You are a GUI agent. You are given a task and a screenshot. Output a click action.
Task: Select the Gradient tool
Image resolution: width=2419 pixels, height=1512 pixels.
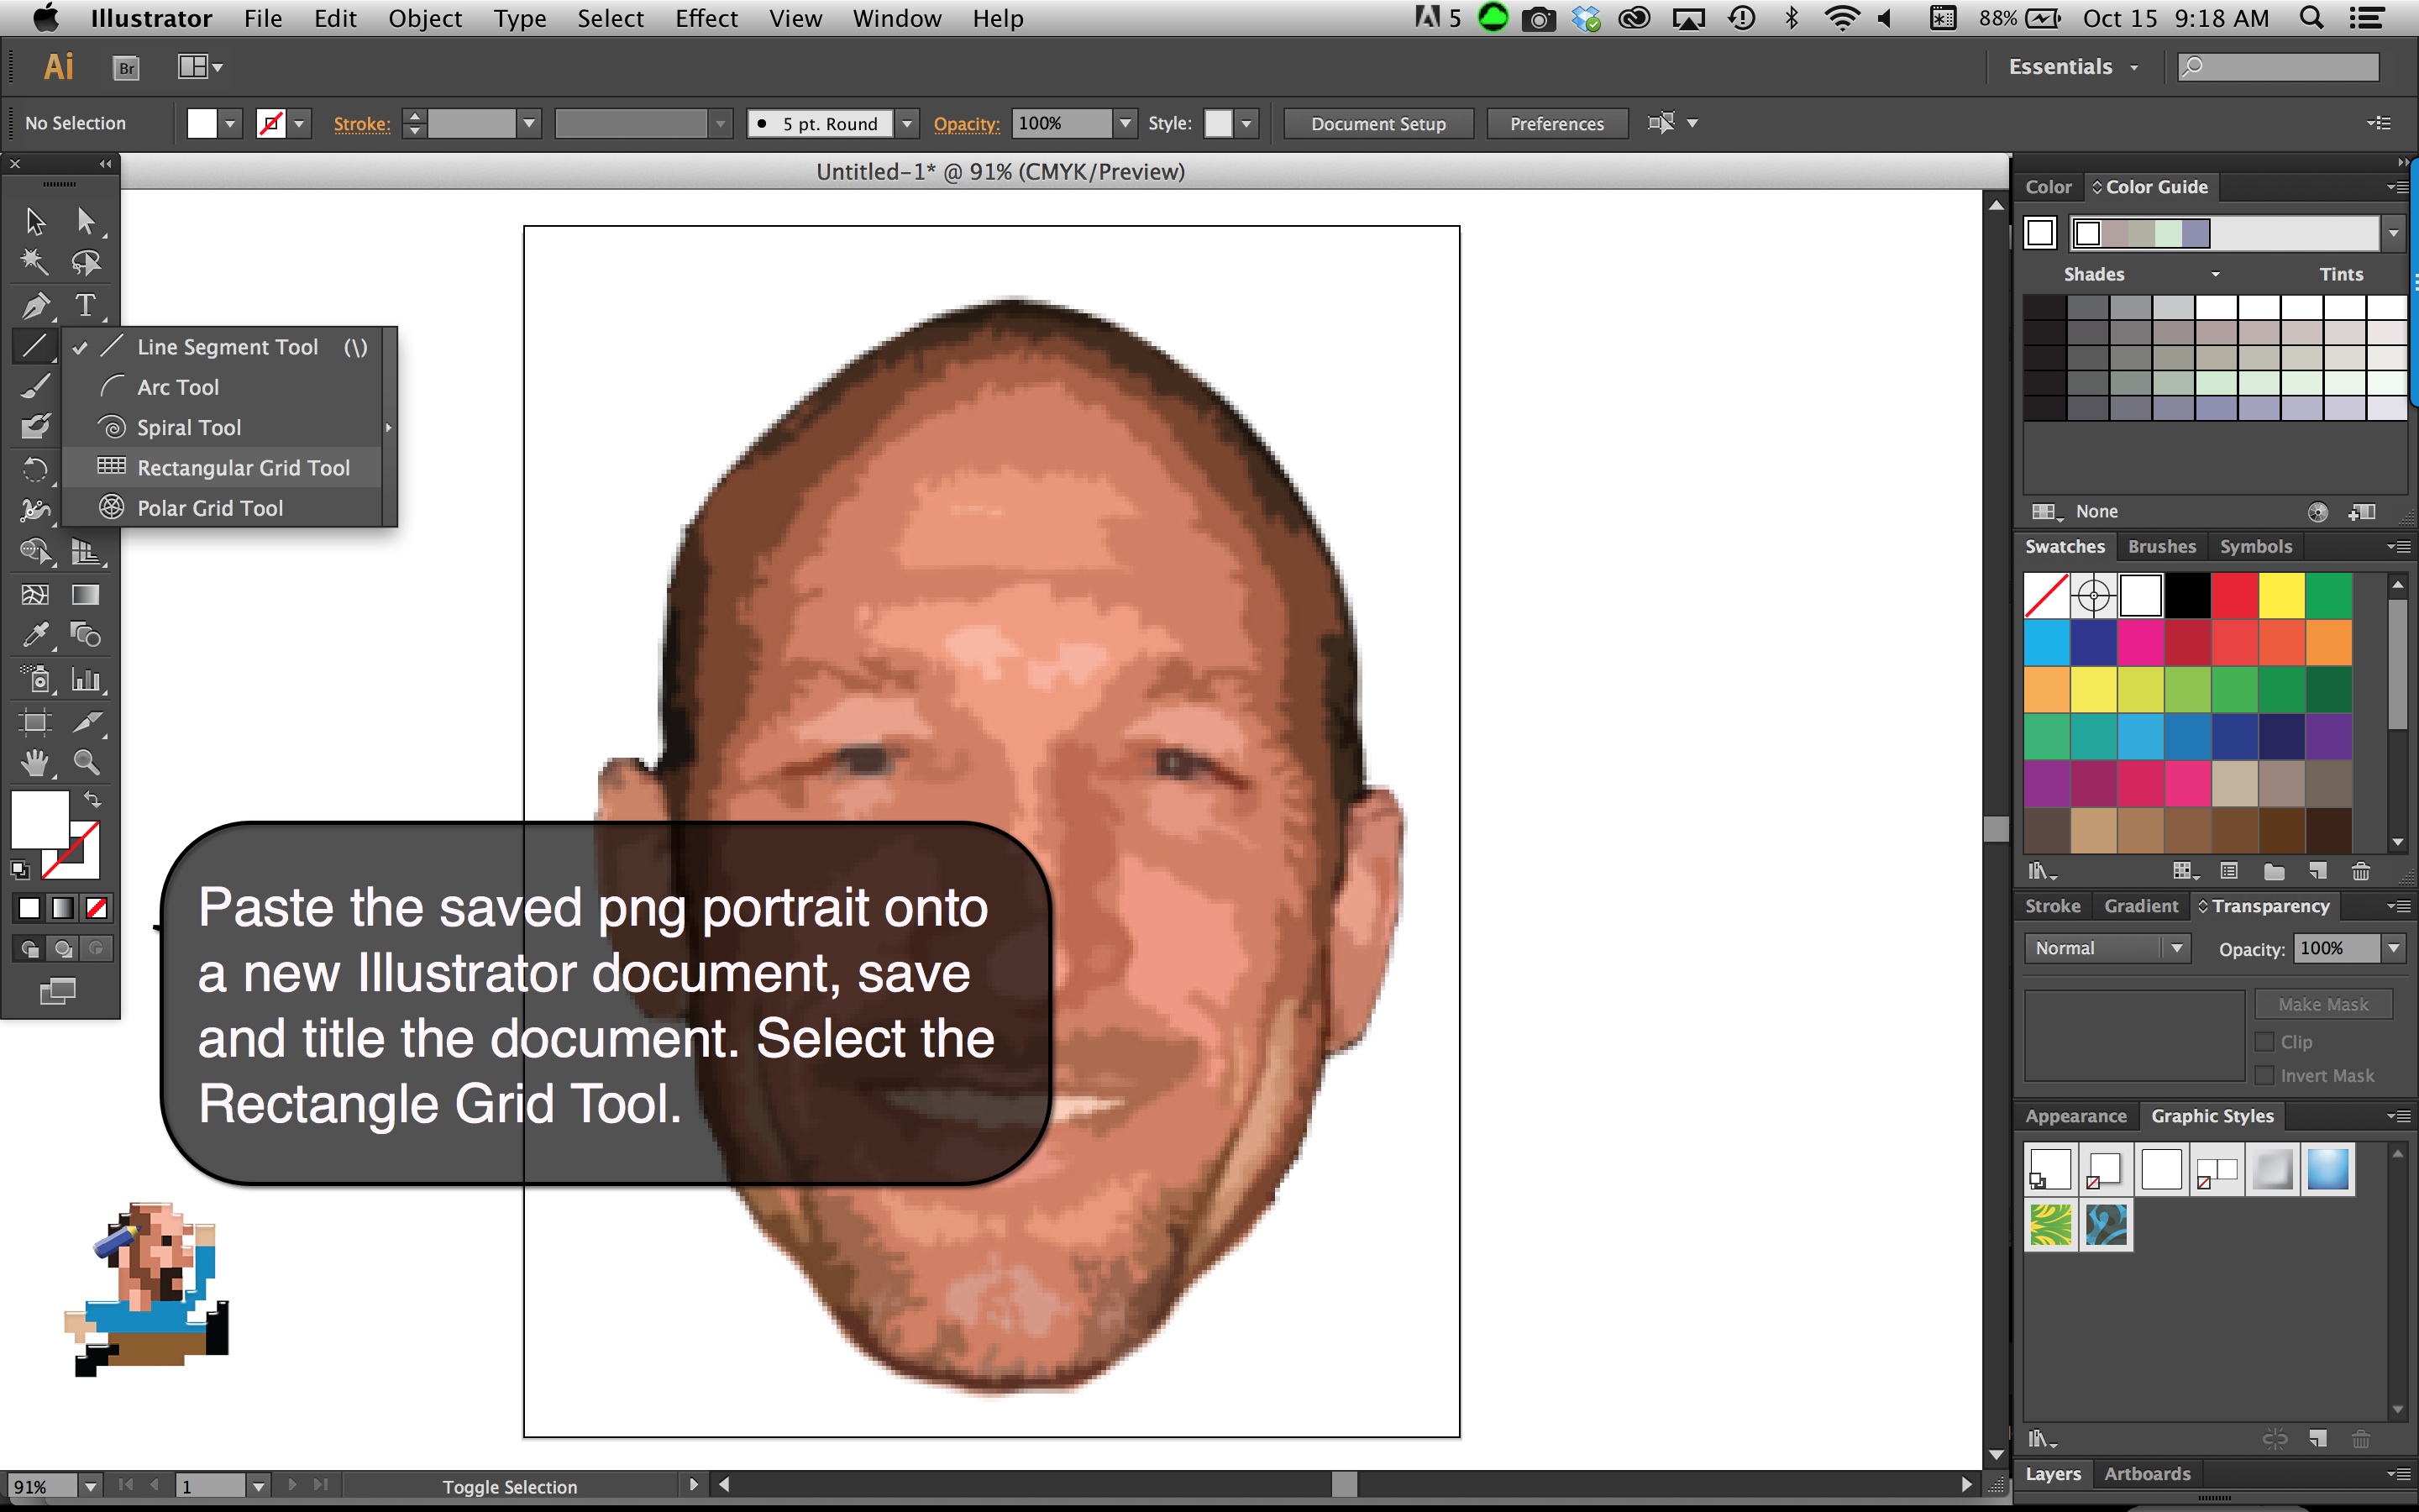tap(86, 595)
